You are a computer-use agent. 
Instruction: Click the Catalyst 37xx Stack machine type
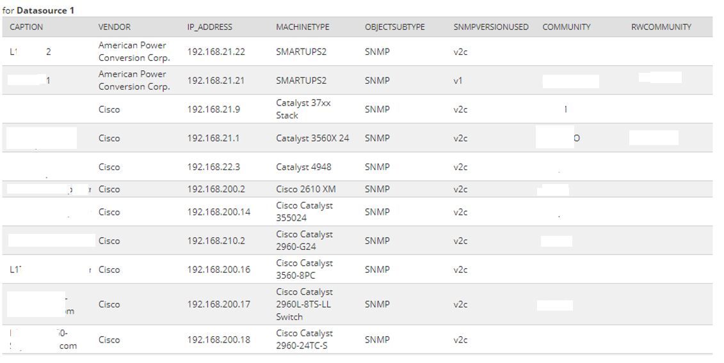303,109
